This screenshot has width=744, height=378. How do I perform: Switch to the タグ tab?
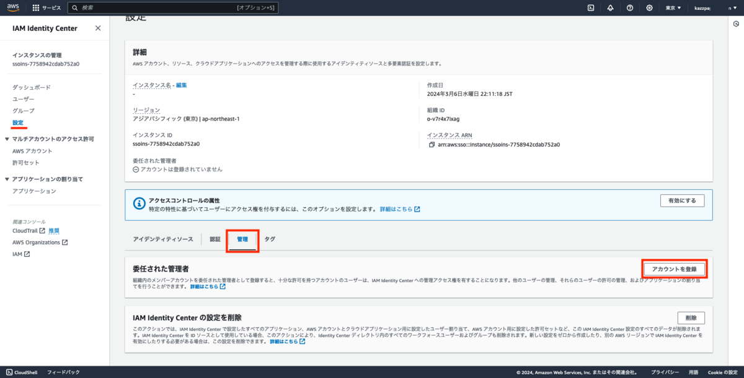pos(270,239)
